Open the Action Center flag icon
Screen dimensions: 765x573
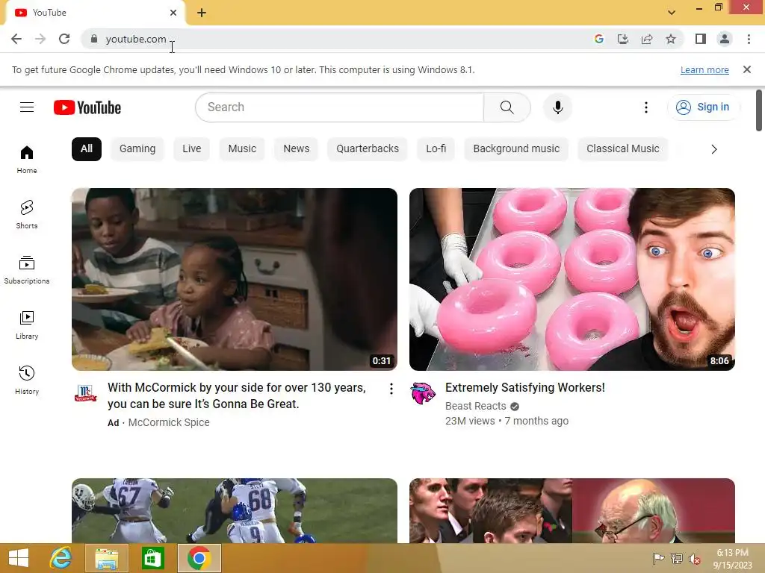[x=658, y=559]
